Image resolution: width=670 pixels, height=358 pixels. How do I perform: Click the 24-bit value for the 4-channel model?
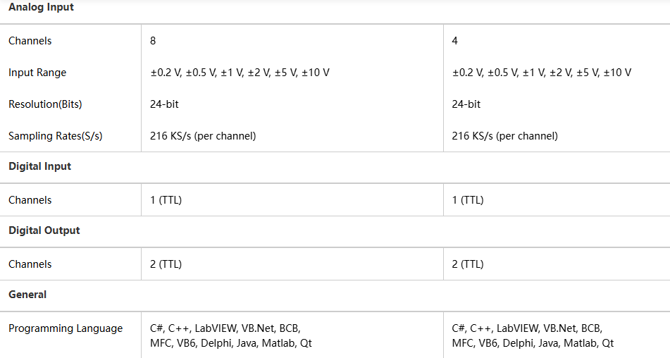pyautogui.click(x=466, y=104)
